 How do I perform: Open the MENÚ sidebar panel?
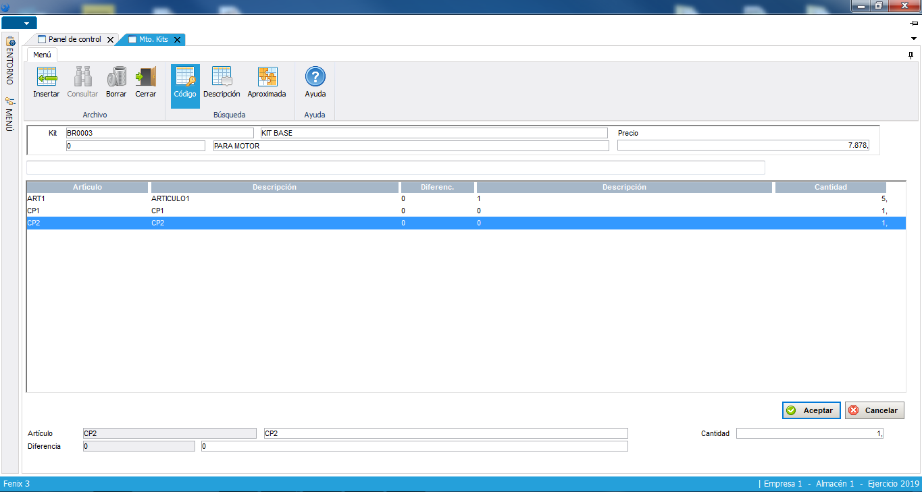[x=9, y=115]
